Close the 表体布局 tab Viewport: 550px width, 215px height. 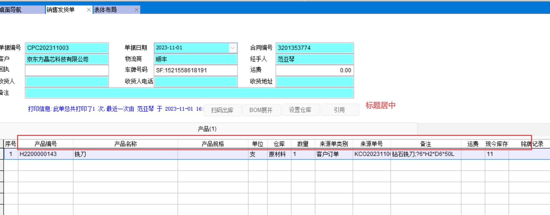136,10
